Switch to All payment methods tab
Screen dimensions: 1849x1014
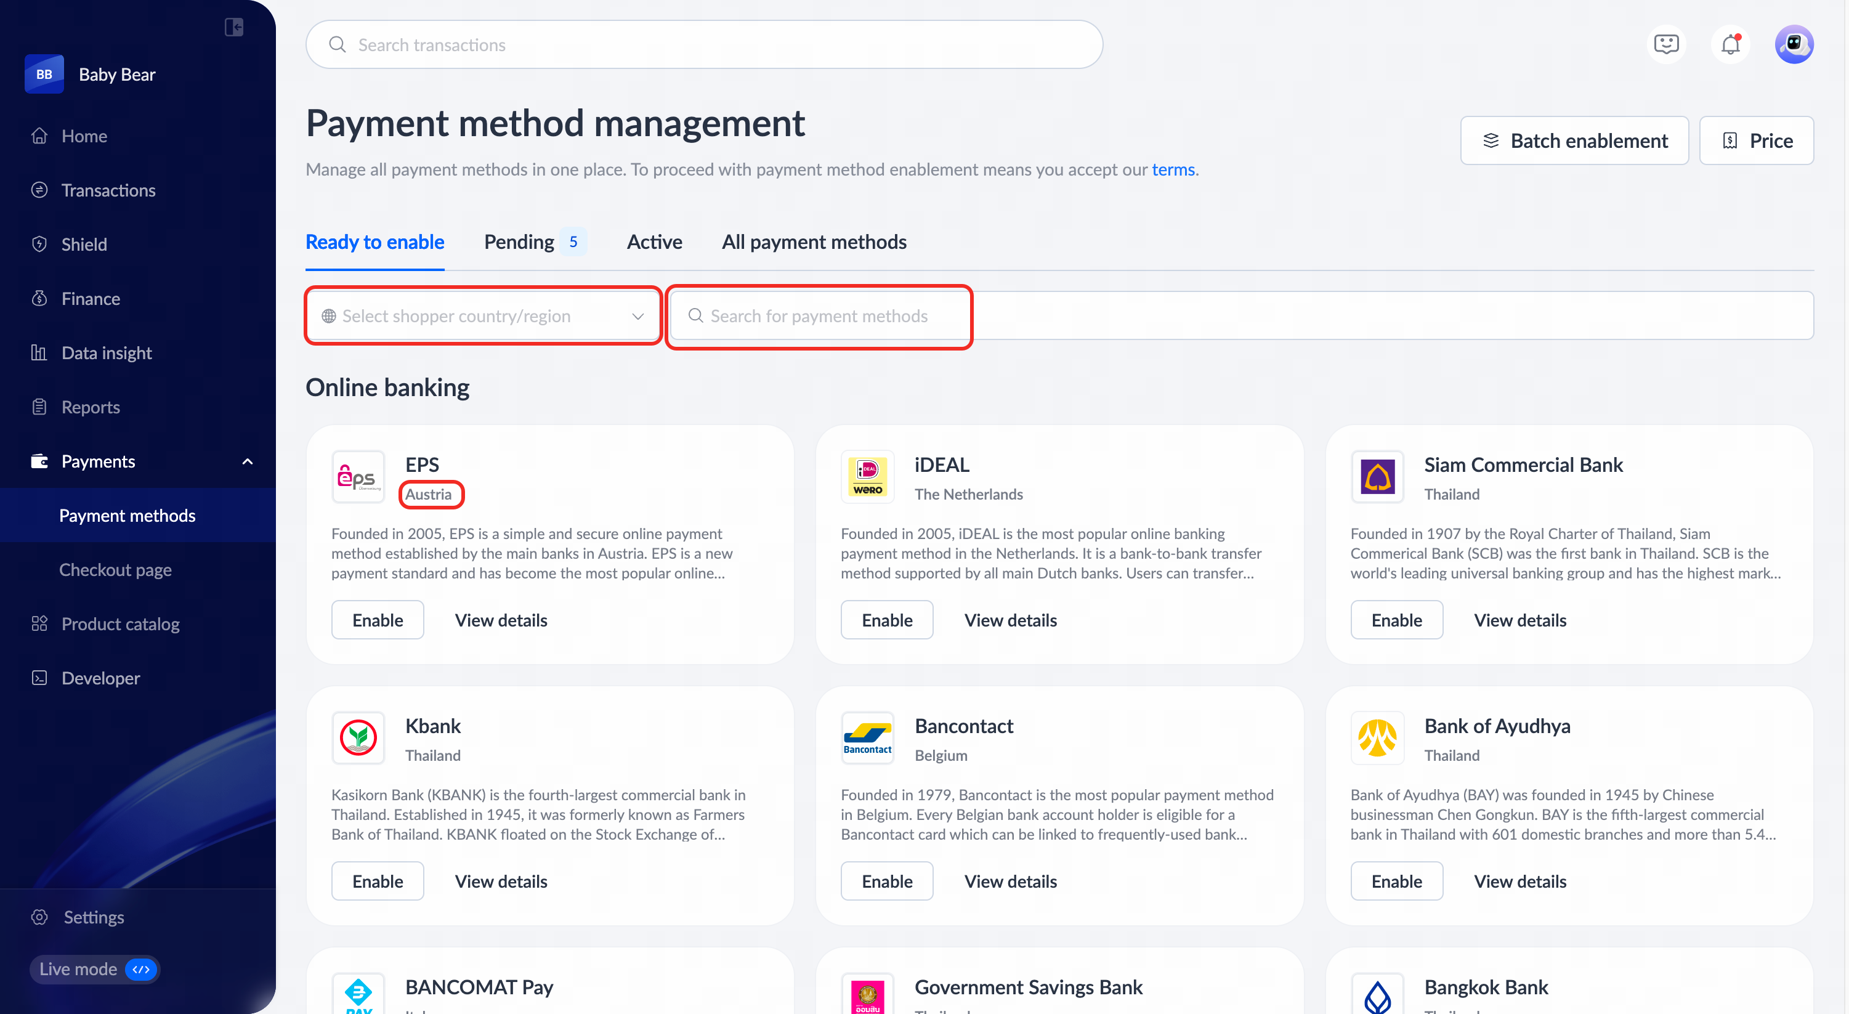point(814,242)
